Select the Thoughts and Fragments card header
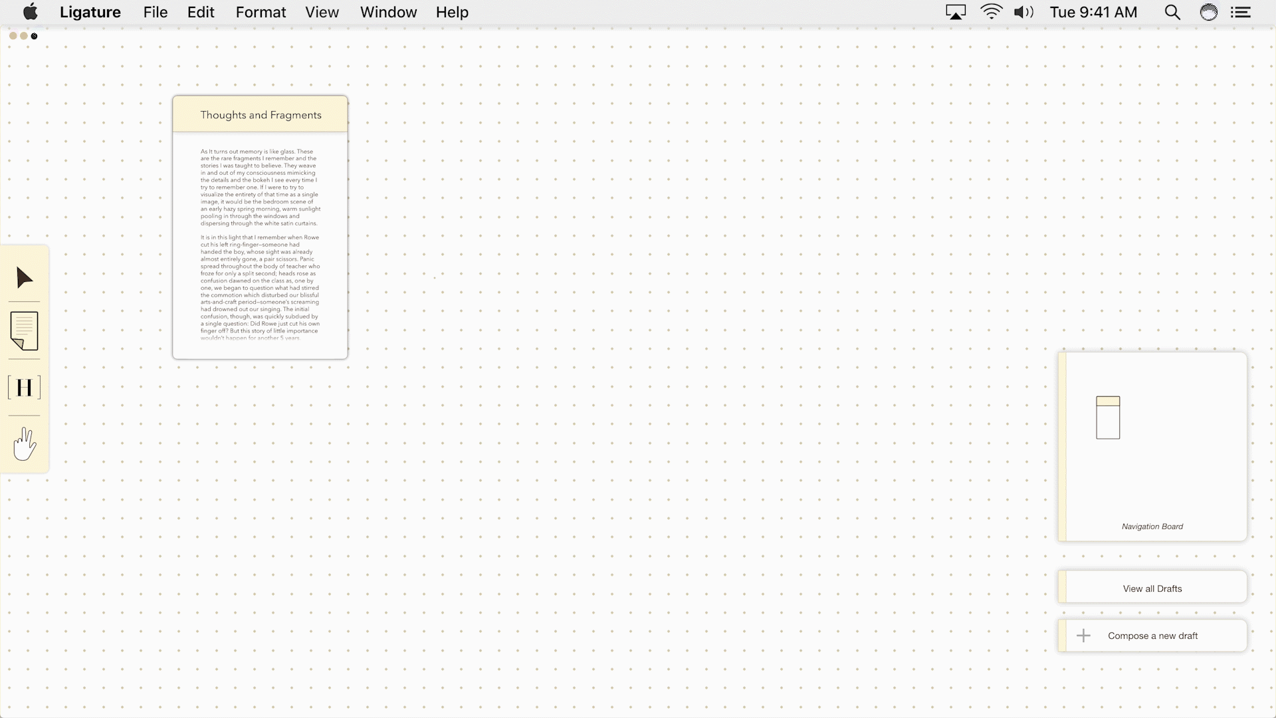1276x718 pixels. [261, 115]
